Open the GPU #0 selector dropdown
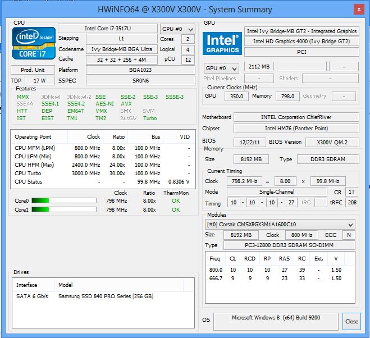This screenshot has height=338, width=370. pos(221,68)
